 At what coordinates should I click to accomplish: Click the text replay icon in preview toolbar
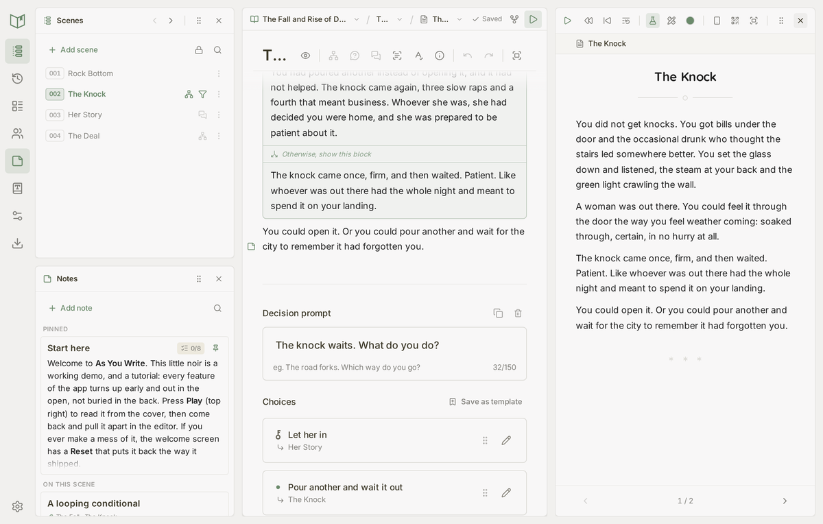click(625, 21)
